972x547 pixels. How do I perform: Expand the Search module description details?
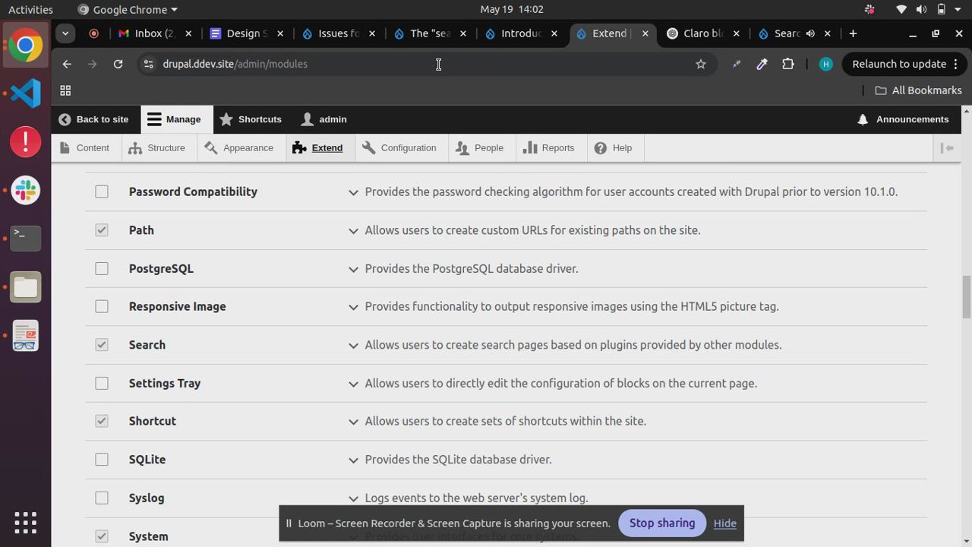click(353, 345)
